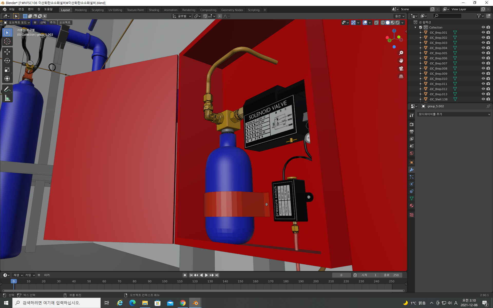Uncheck the Collection checkbox in outliner

tap(421, 27)
